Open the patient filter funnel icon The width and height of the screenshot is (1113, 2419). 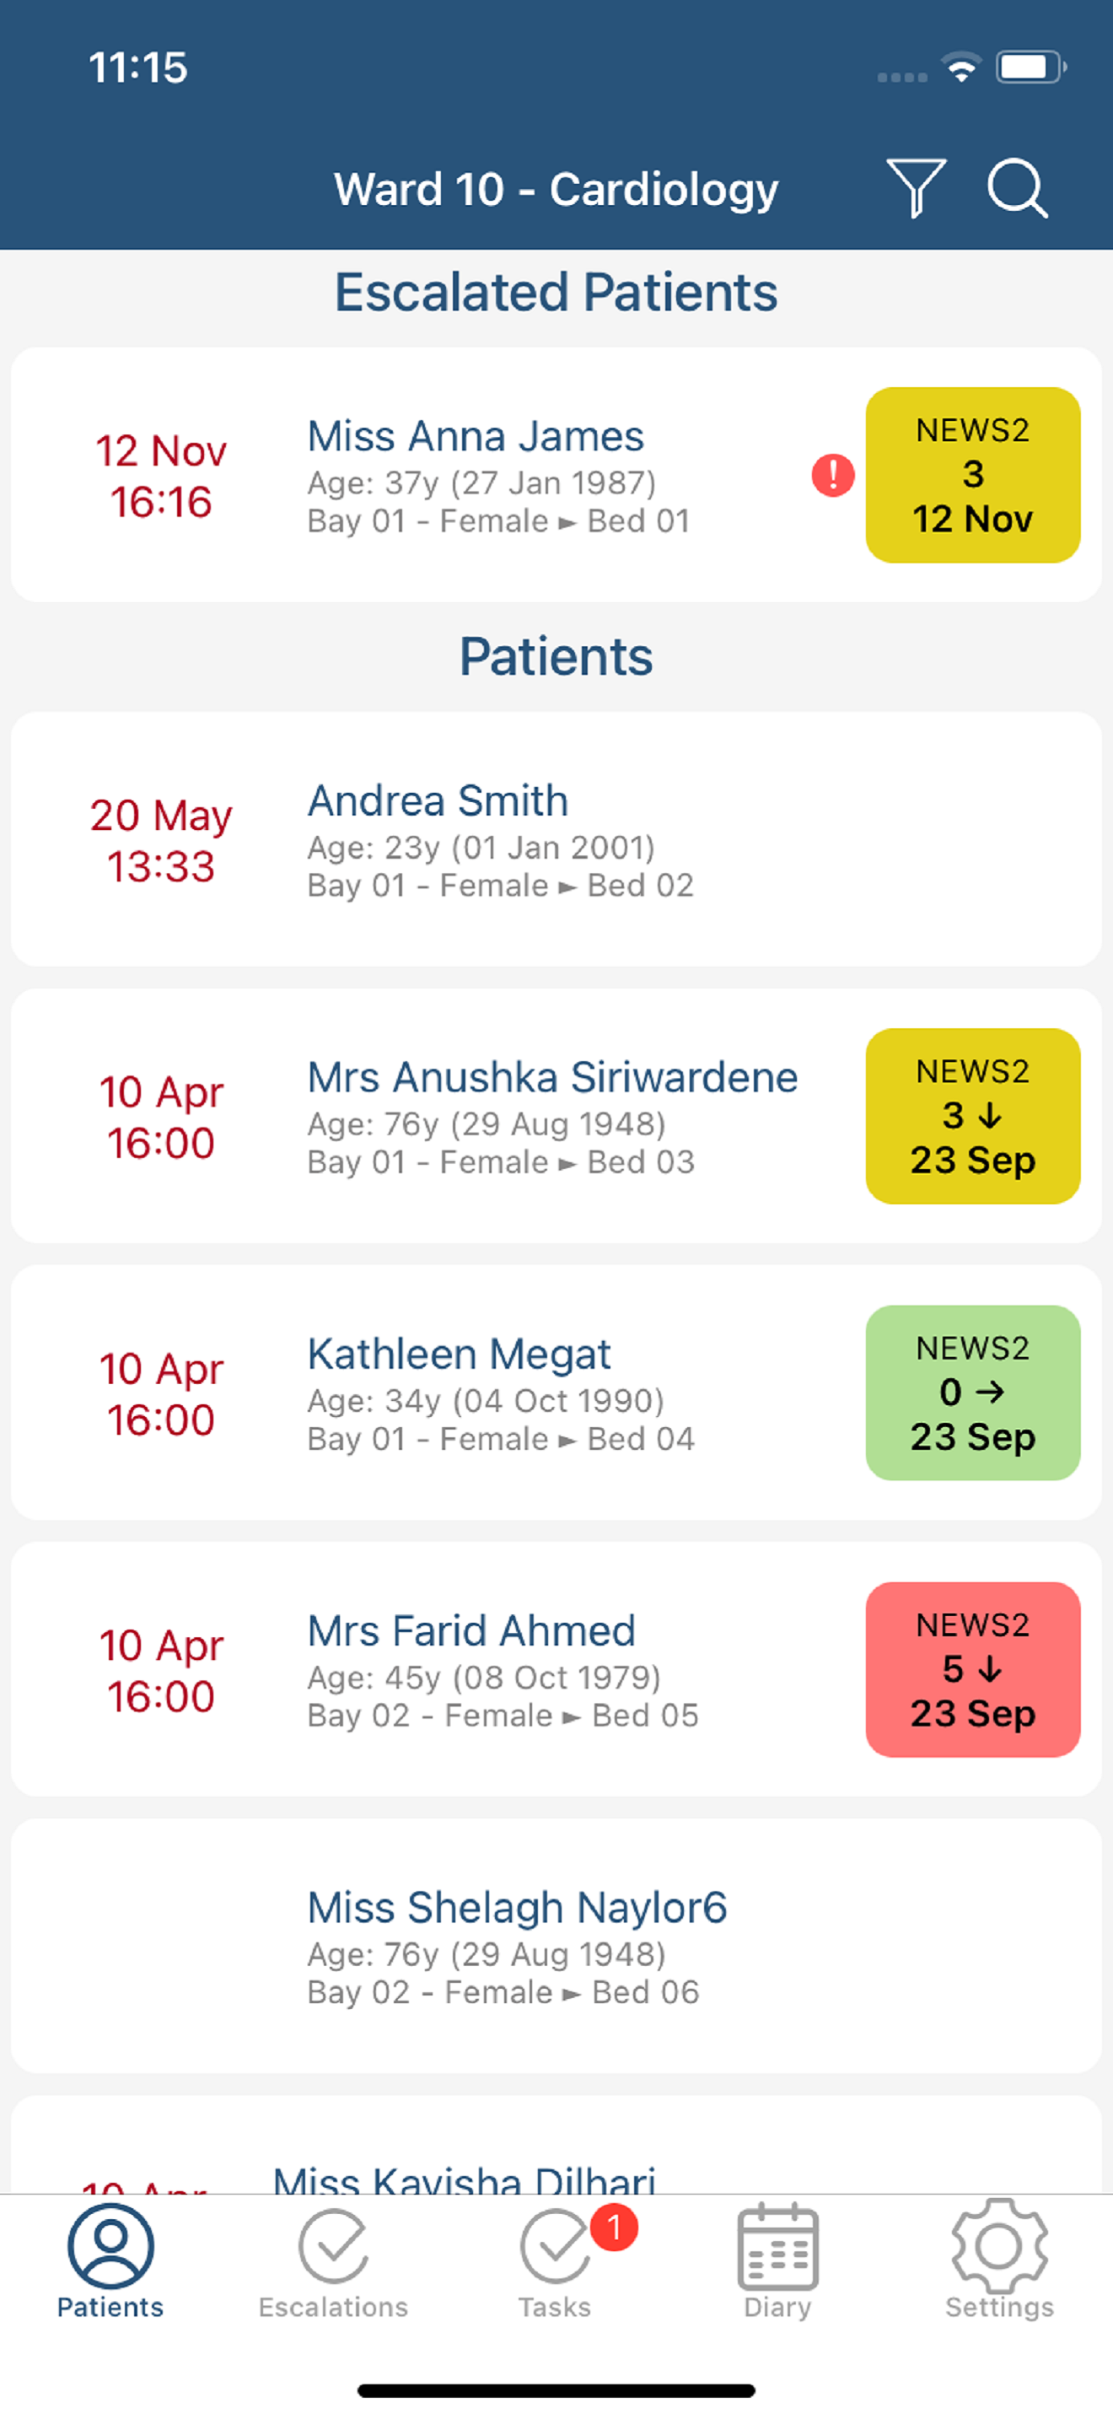[x=916, y=188]
